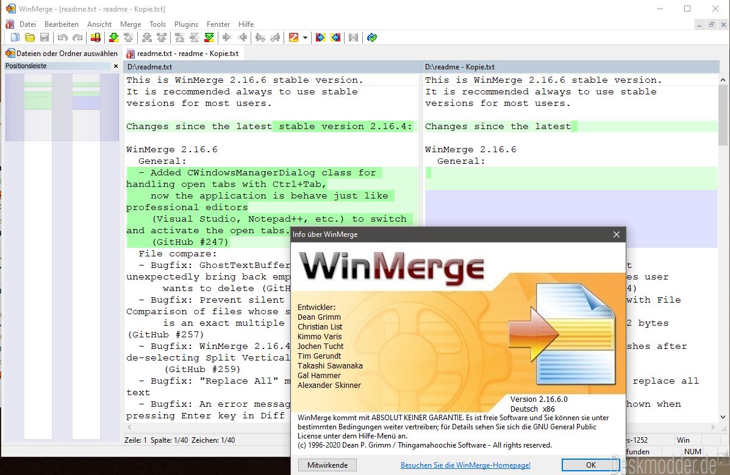Open files or folders with the toolbar folder icon
The width and height of the screenshot is (730, 475).
30,38
